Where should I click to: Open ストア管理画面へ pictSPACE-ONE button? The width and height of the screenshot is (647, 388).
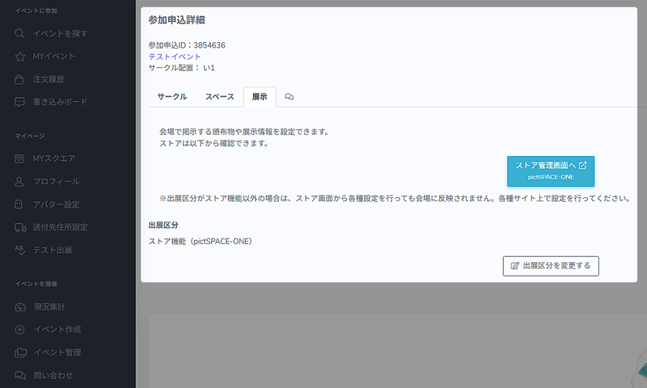(550, 170)
